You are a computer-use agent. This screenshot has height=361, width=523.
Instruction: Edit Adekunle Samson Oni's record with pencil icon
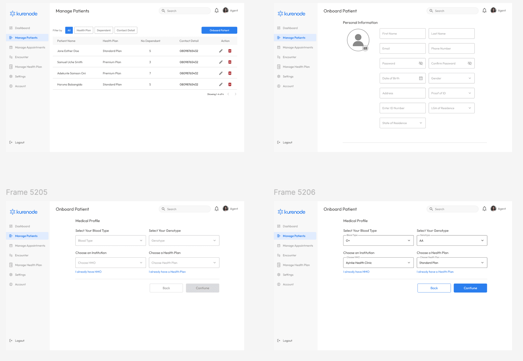pyautogui.click(x=221, y=73)
